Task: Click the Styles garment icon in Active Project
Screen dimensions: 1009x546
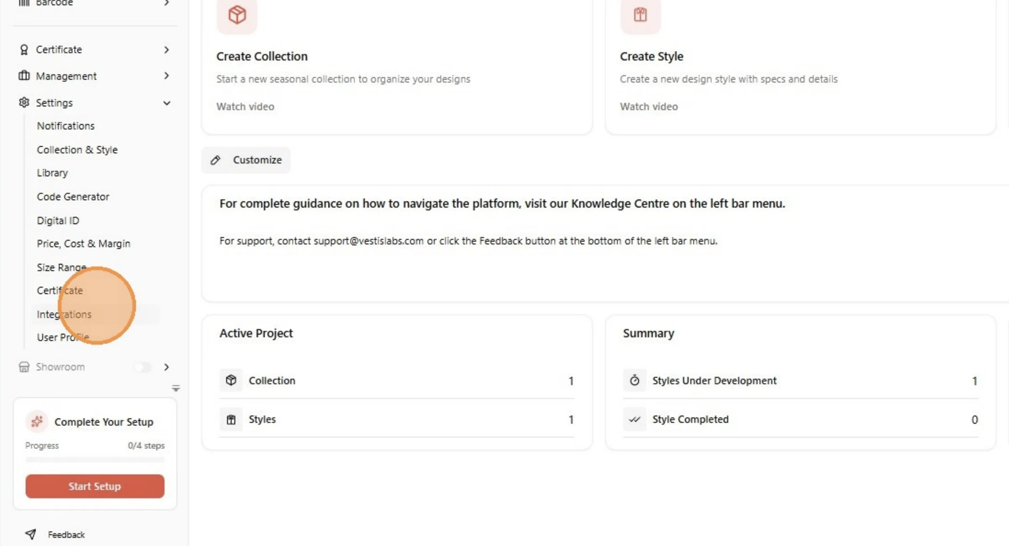Action: (x=231, y=419)
